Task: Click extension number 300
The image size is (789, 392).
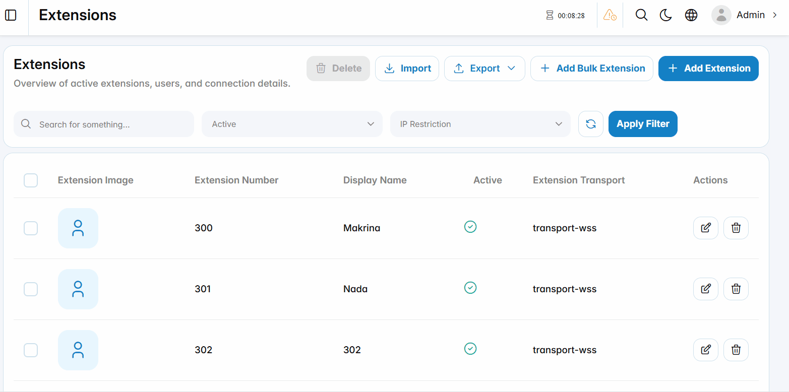Action: [204, 228]
